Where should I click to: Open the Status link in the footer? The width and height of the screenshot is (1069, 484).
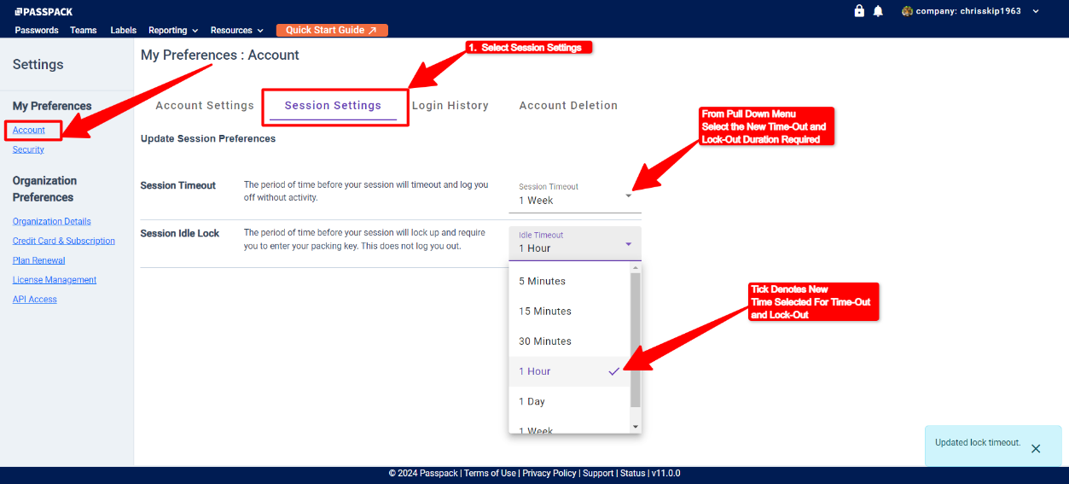[633, 473]
